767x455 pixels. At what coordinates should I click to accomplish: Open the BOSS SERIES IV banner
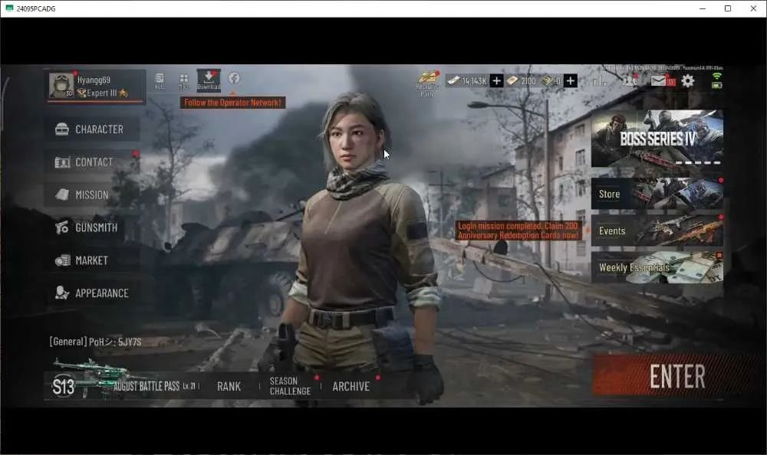tap(657, 139)
